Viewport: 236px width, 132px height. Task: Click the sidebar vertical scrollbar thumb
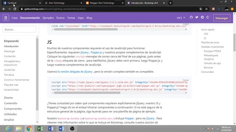(x=37, y=74)
